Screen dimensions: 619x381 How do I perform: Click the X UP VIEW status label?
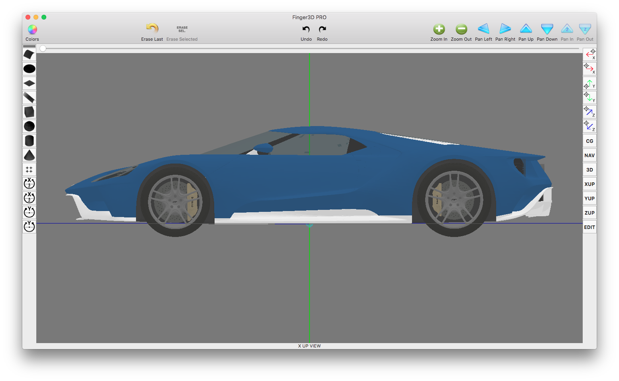coord(309,346)
